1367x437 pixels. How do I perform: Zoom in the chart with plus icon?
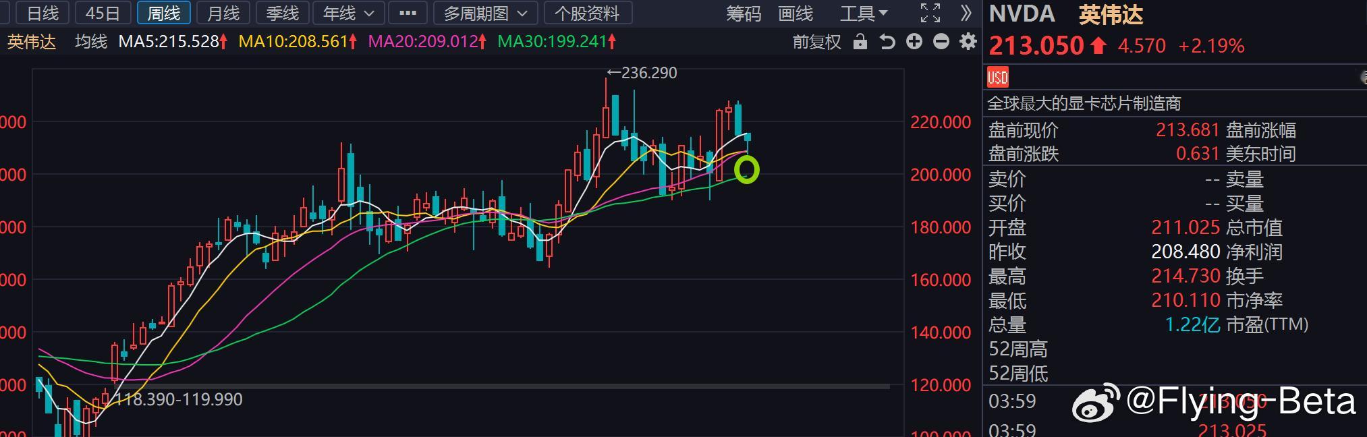(914, 42)
